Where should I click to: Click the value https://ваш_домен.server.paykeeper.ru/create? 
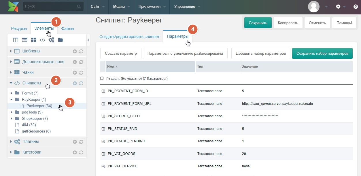click(x=277, y=104)
